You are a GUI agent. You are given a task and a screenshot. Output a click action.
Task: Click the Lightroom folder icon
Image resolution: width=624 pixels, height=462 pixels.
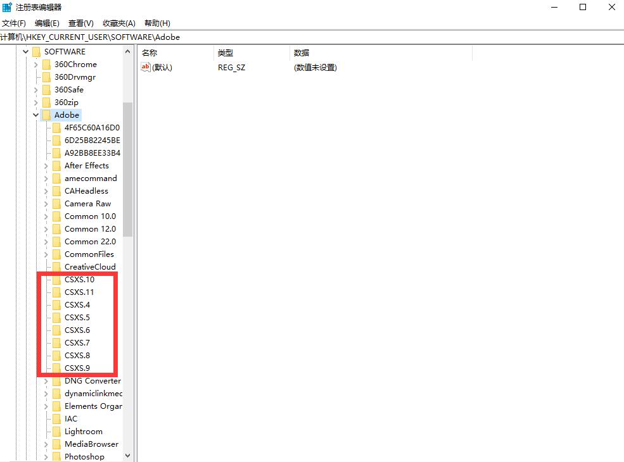pos(56,431)
